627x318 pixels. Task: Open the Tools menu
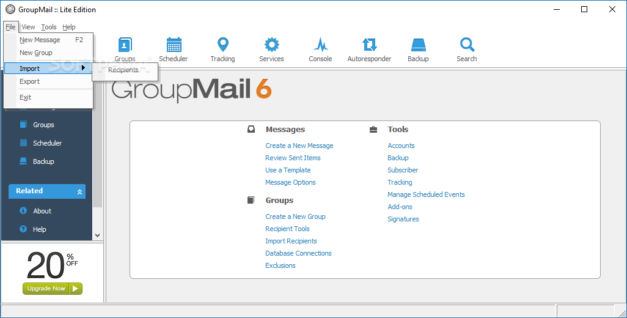(49, 27)
